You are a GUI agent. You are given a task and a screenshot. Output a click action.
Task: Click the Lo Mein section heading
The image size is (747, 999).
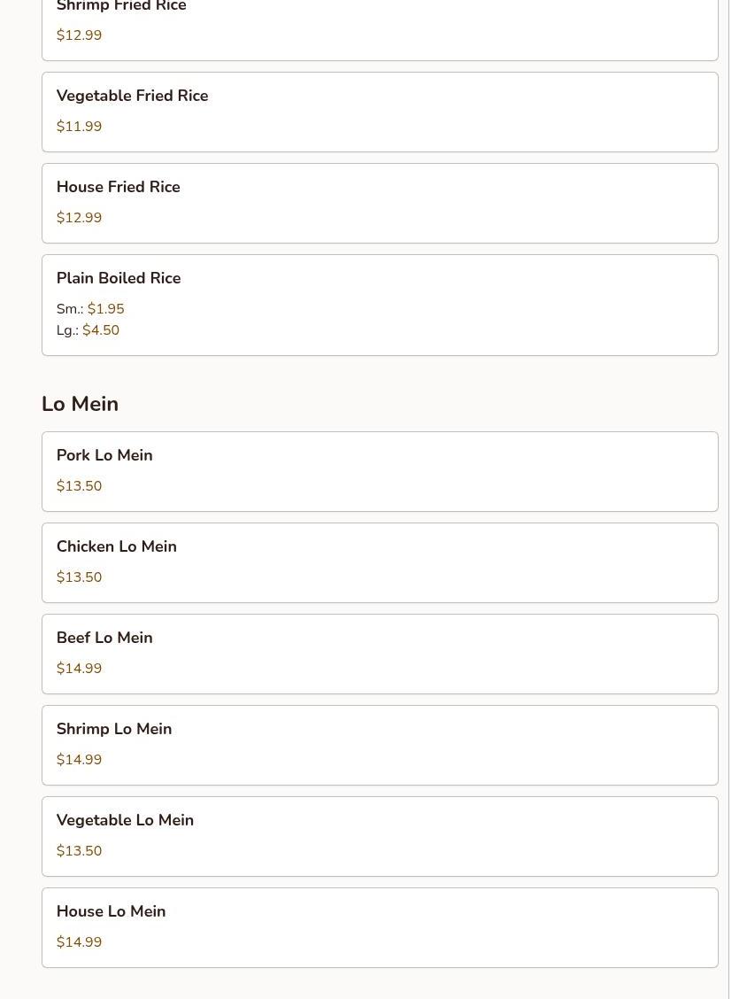(x=80, y=404)
